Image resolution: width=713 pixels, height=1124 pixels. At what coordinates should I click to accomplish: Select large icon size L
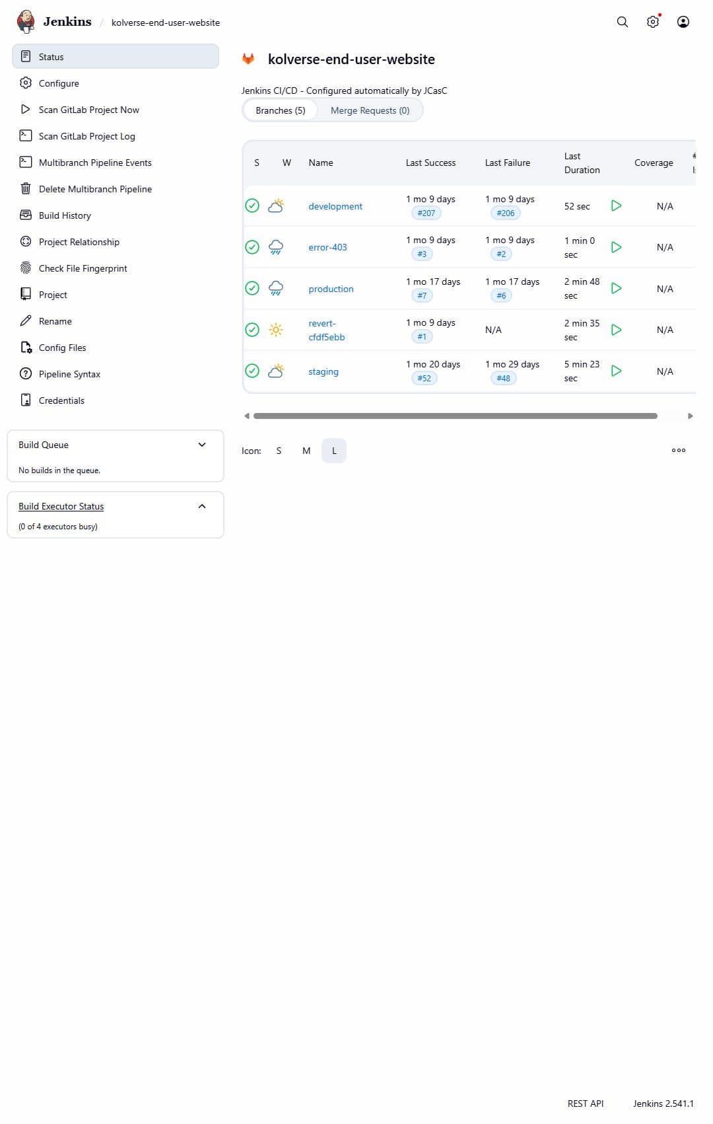334,451
